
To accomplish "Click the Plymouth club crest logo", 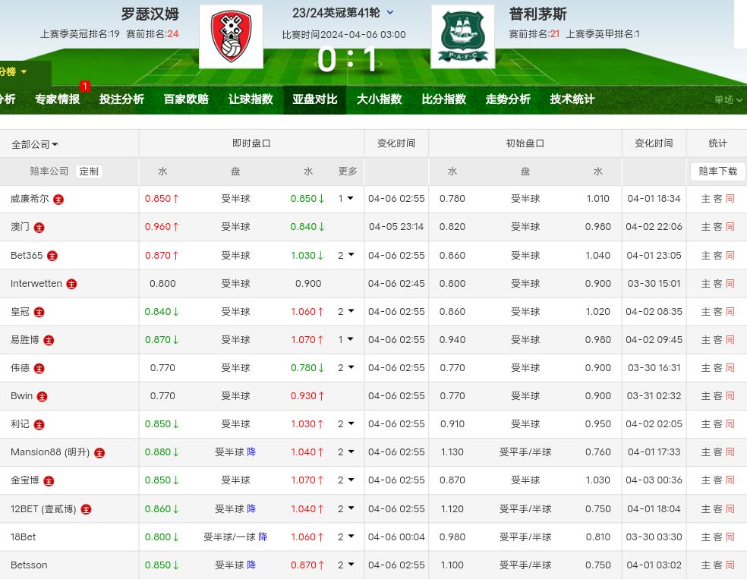I will 463,37.
